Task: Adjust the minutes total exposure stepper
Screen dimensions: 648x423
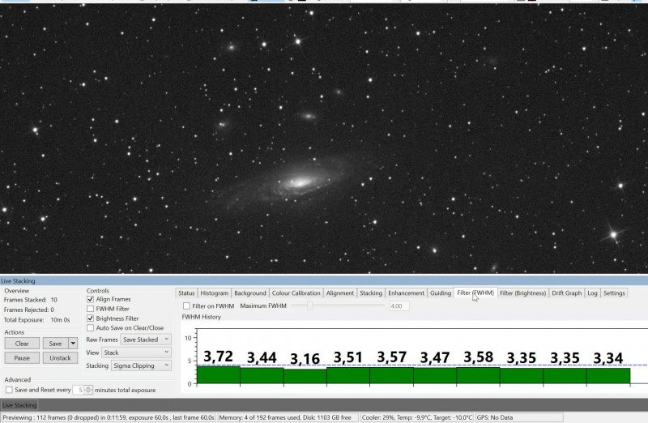Action: (88, 390)
